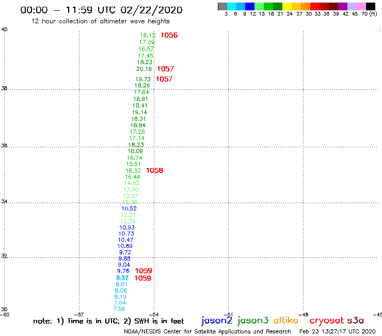Click the wave height reading 12.24
Screen dimensions: 382x336
coord(128,222)
